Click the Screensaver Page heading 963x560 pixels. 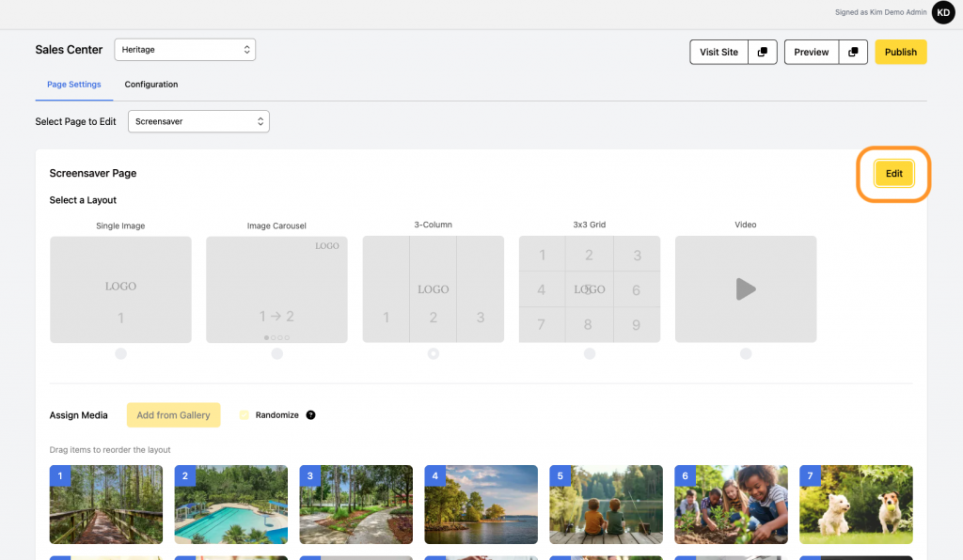click(x=93, y=173)
